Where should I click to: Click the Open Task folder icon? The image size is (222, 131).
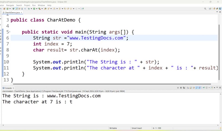pyautogui.click(x=45, y=9)
